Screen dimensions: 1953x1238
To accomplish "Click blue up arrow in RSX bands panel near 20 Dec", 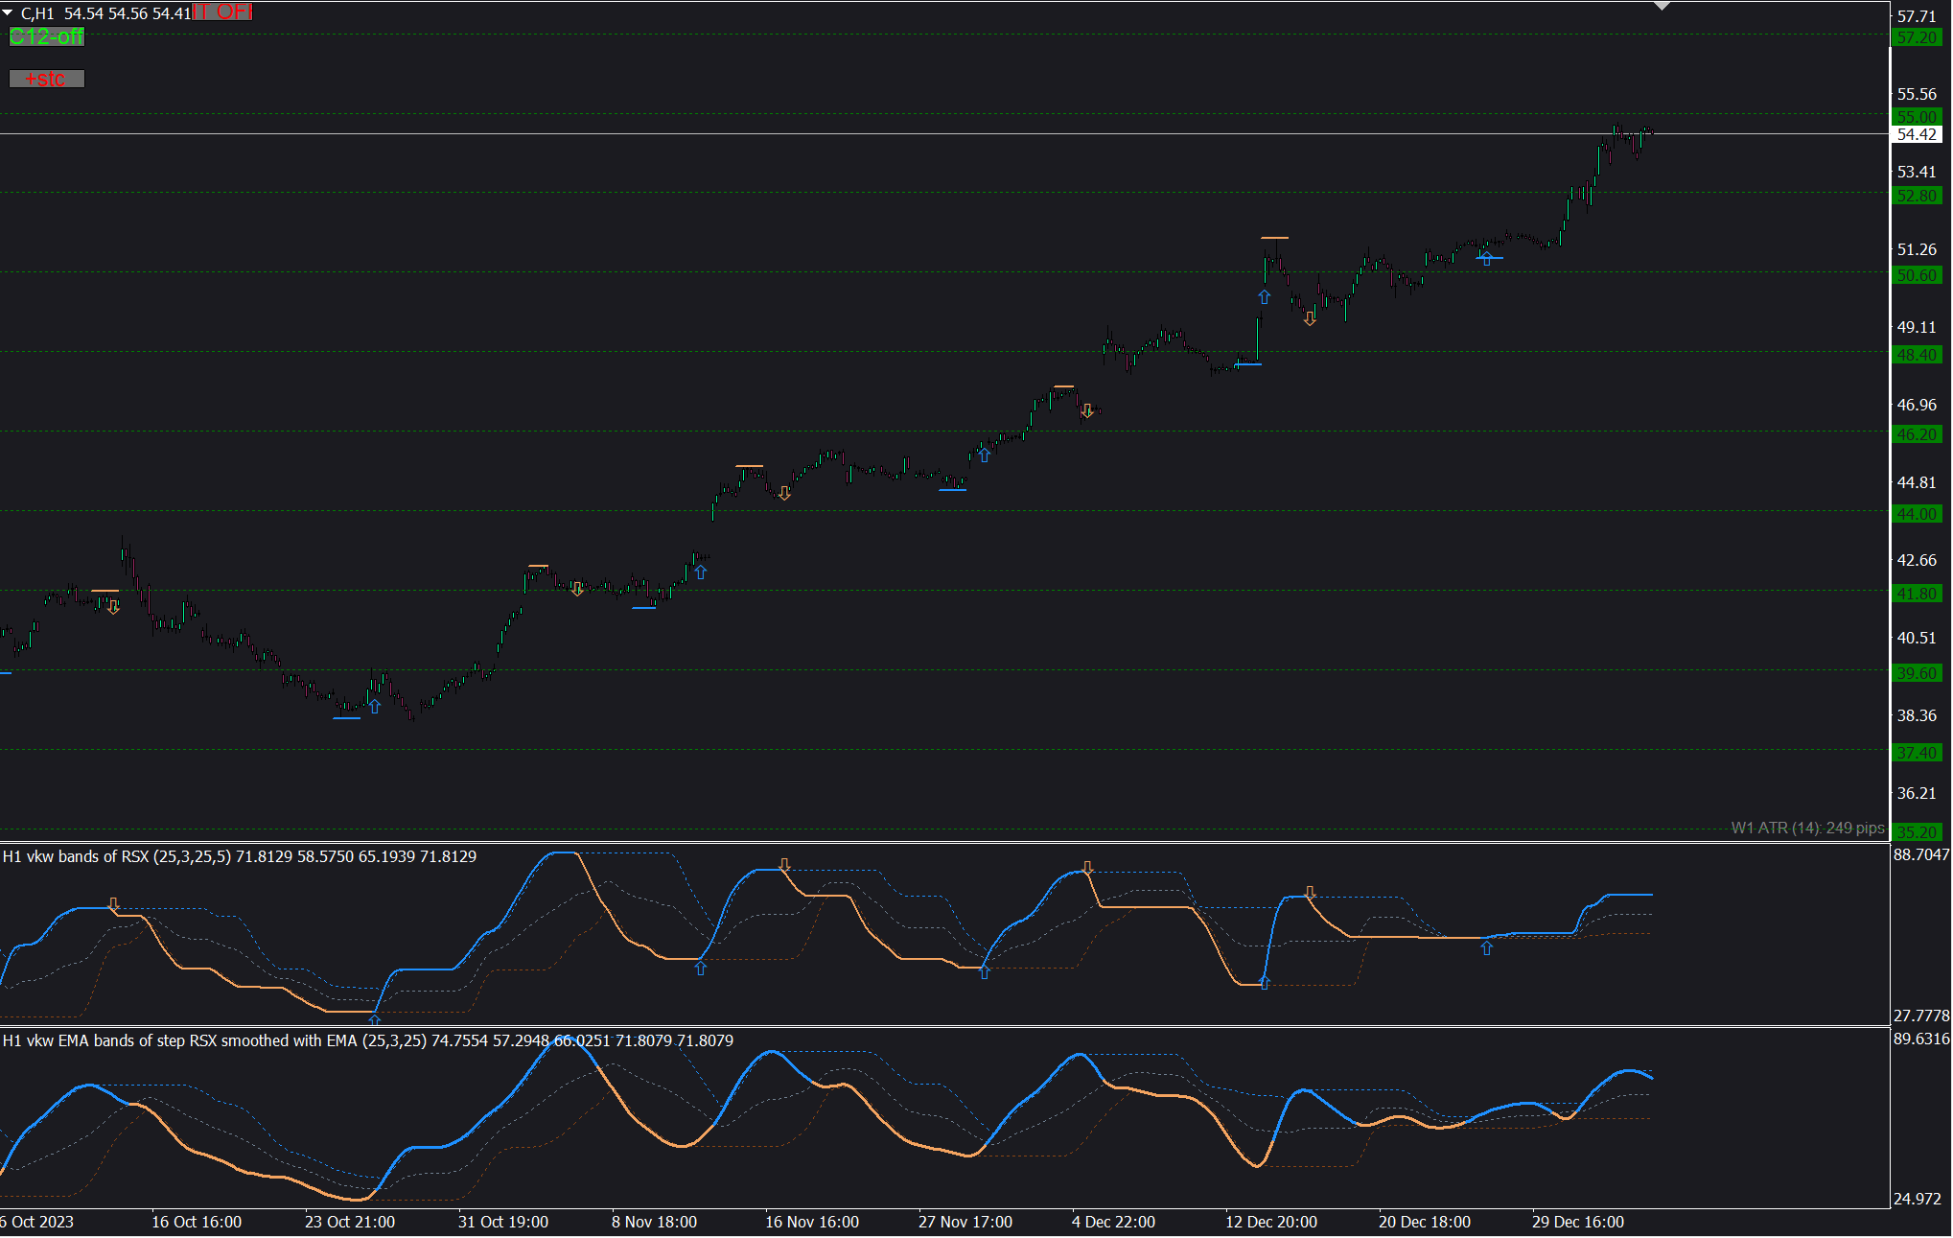I will (1486, 947).
